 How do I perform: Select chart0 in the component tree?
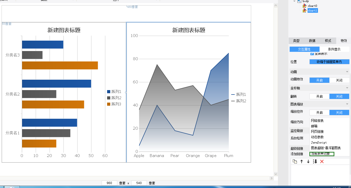312,6
